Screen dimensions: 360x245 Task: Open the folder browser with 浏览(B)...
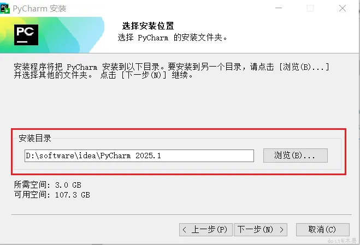[296, 156]
